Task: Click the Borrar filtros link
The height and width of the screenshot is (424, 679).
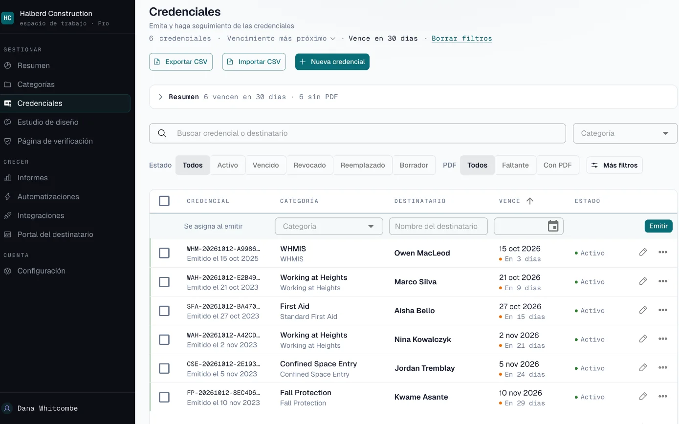Action: tap(462, 38)
